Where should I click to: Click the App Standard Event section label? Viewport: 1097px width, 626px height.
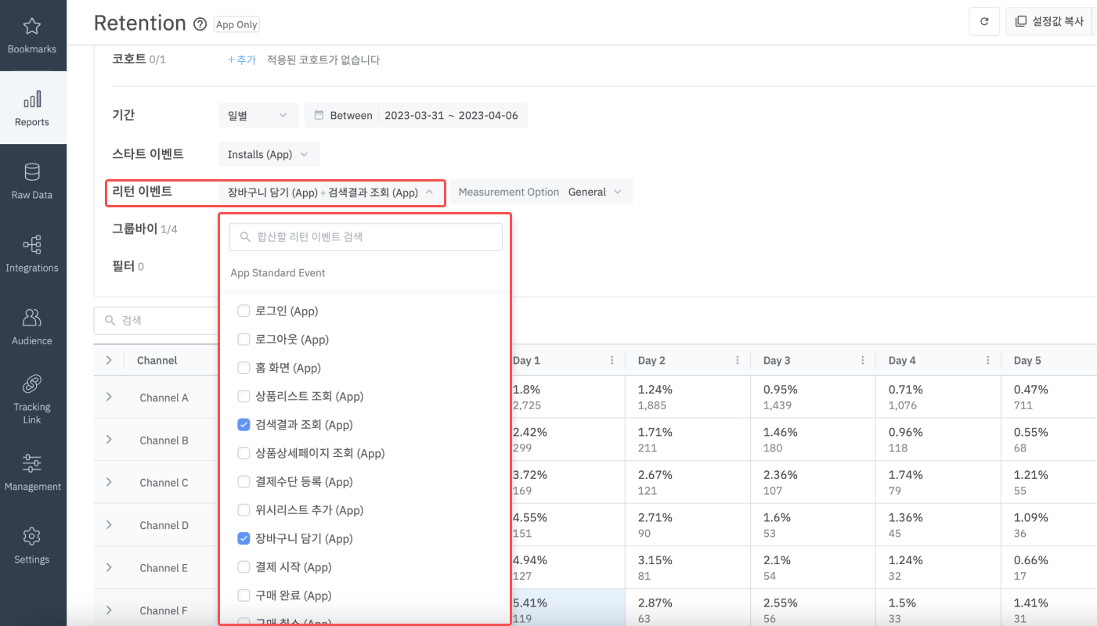point(278,273)
